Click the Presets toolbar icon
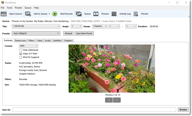Screen dimensions: 192x116 coord(136,14)
